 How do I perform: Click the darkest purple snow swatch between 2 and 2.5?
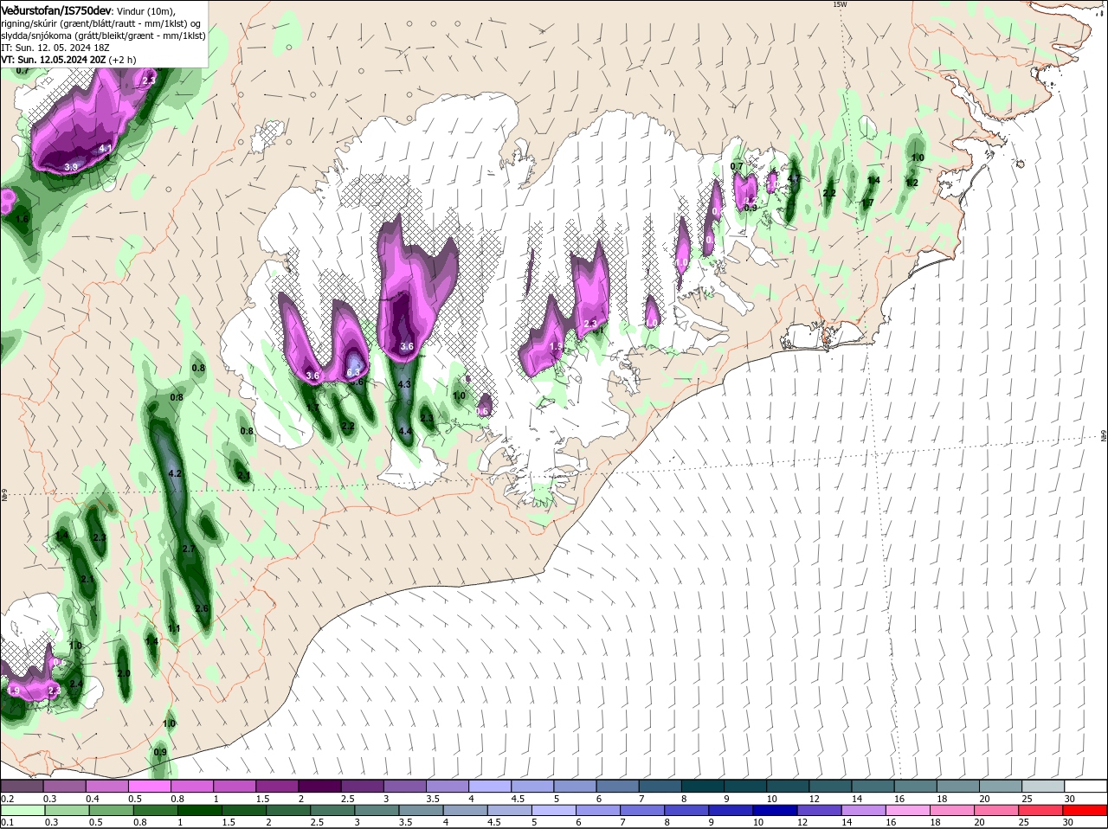[x=320, y=787]
